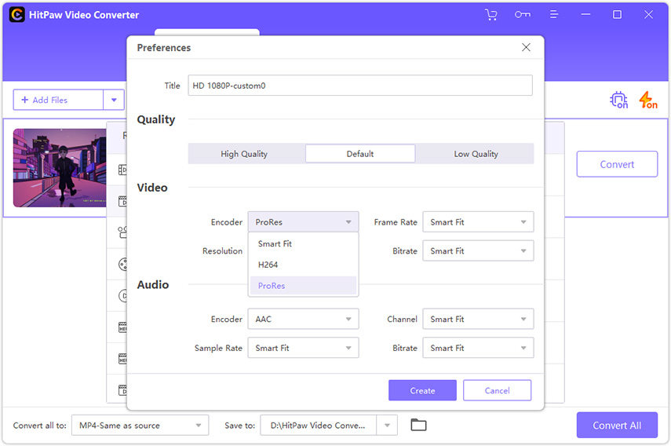Image resolution: width=671 pixels, height=446 pixels.
Task: Select Low Quality option
Action: 475,154
